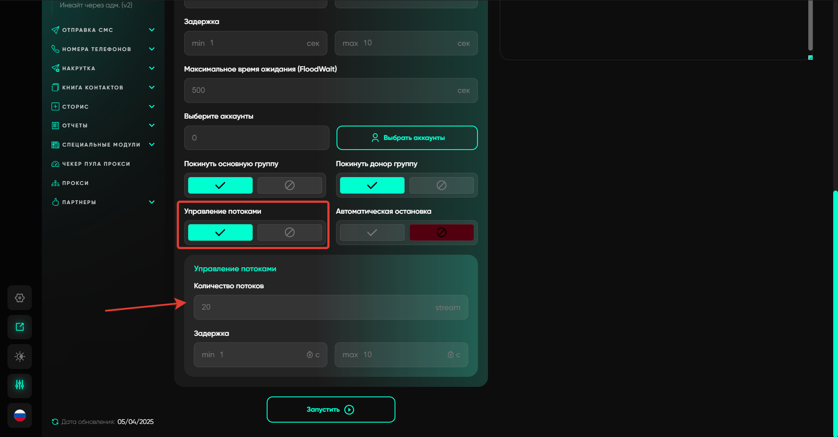Click the settings gear icon in left bar
The width and height of the screenshot is (838, 437).
(x=20, y=298)
